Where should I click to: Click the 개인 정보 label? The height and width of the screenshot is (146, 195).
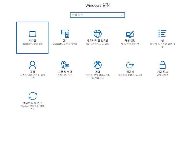(162, 72)
